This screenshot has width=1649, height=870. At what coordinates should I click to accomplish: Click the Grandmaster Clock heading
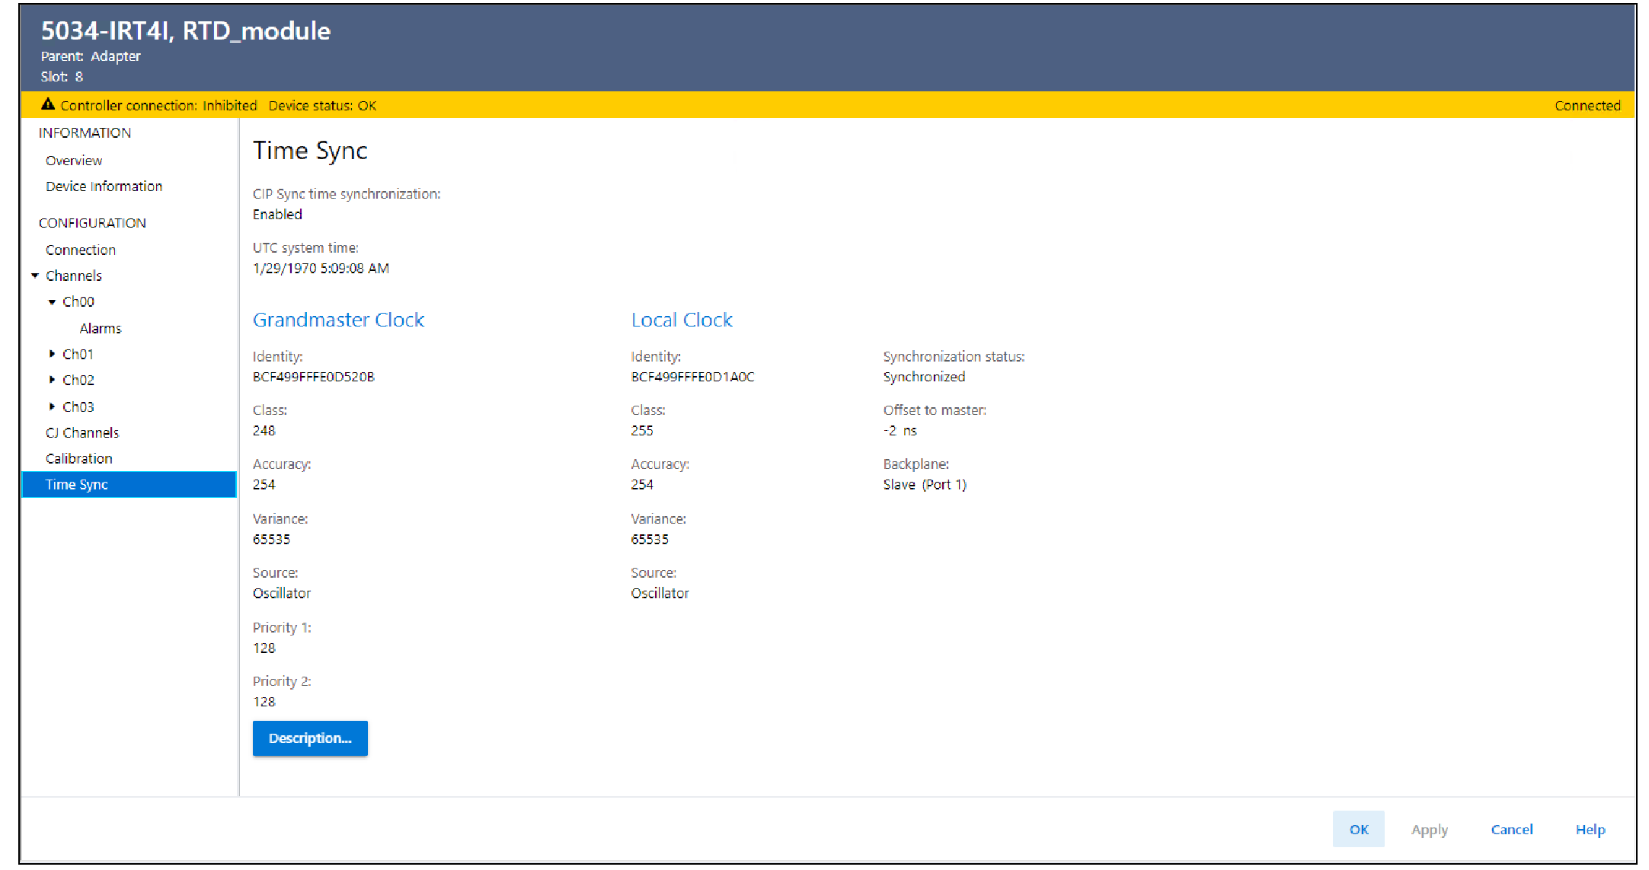pos(339,320)
